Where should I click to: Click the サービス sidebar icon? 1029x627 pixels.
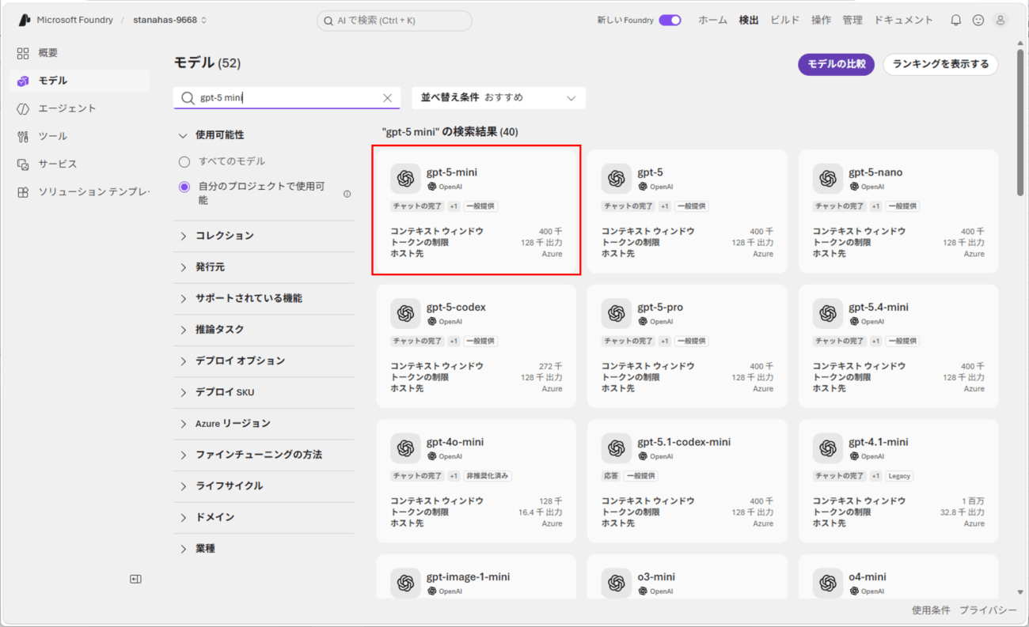tap(23, 164)
